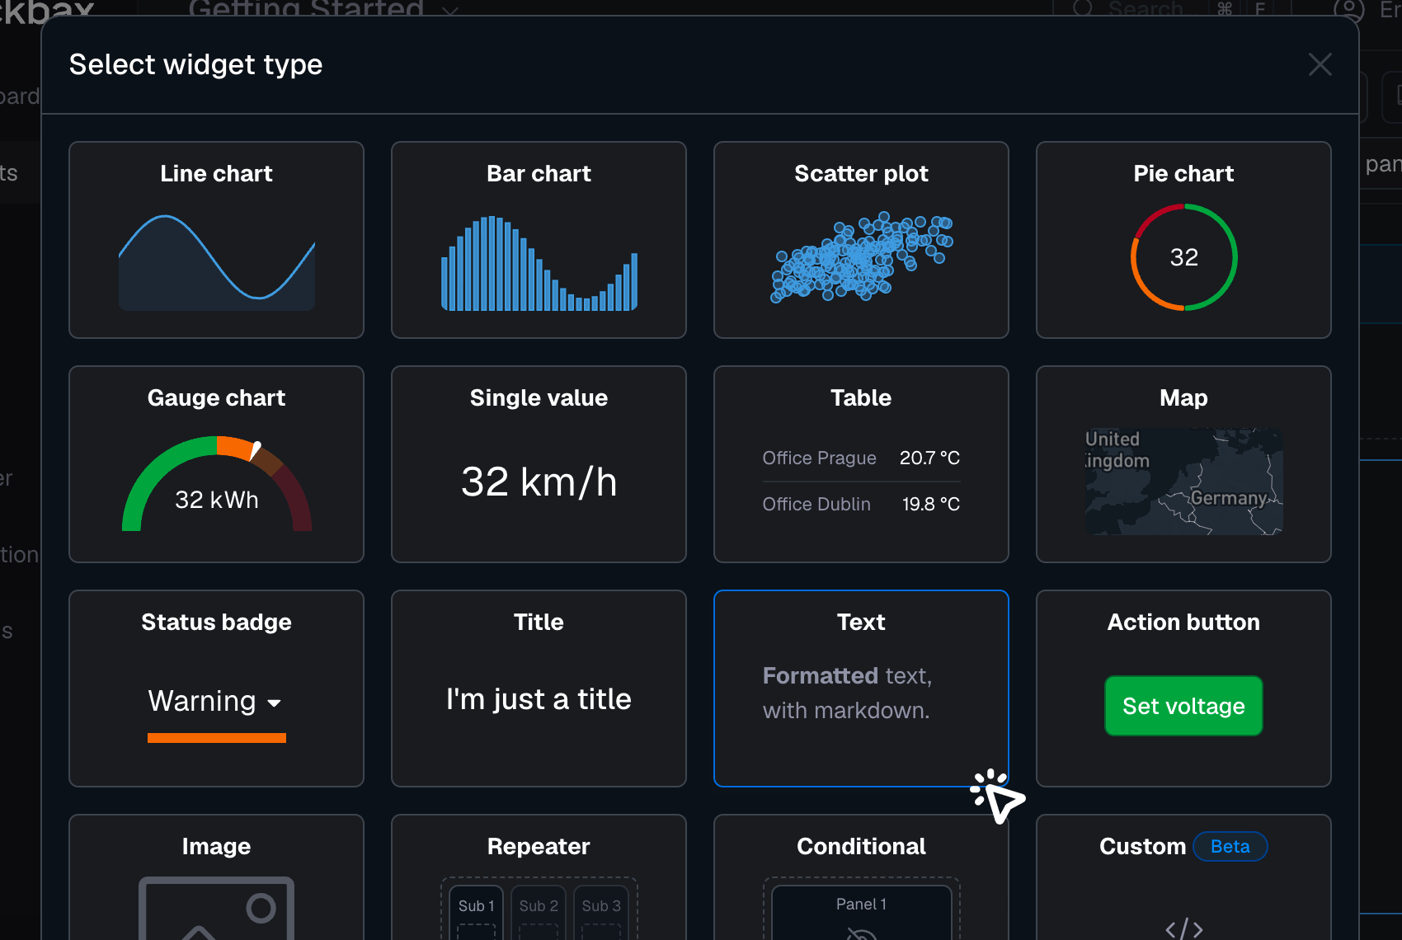Select the Single value widget

click(539, 464)
